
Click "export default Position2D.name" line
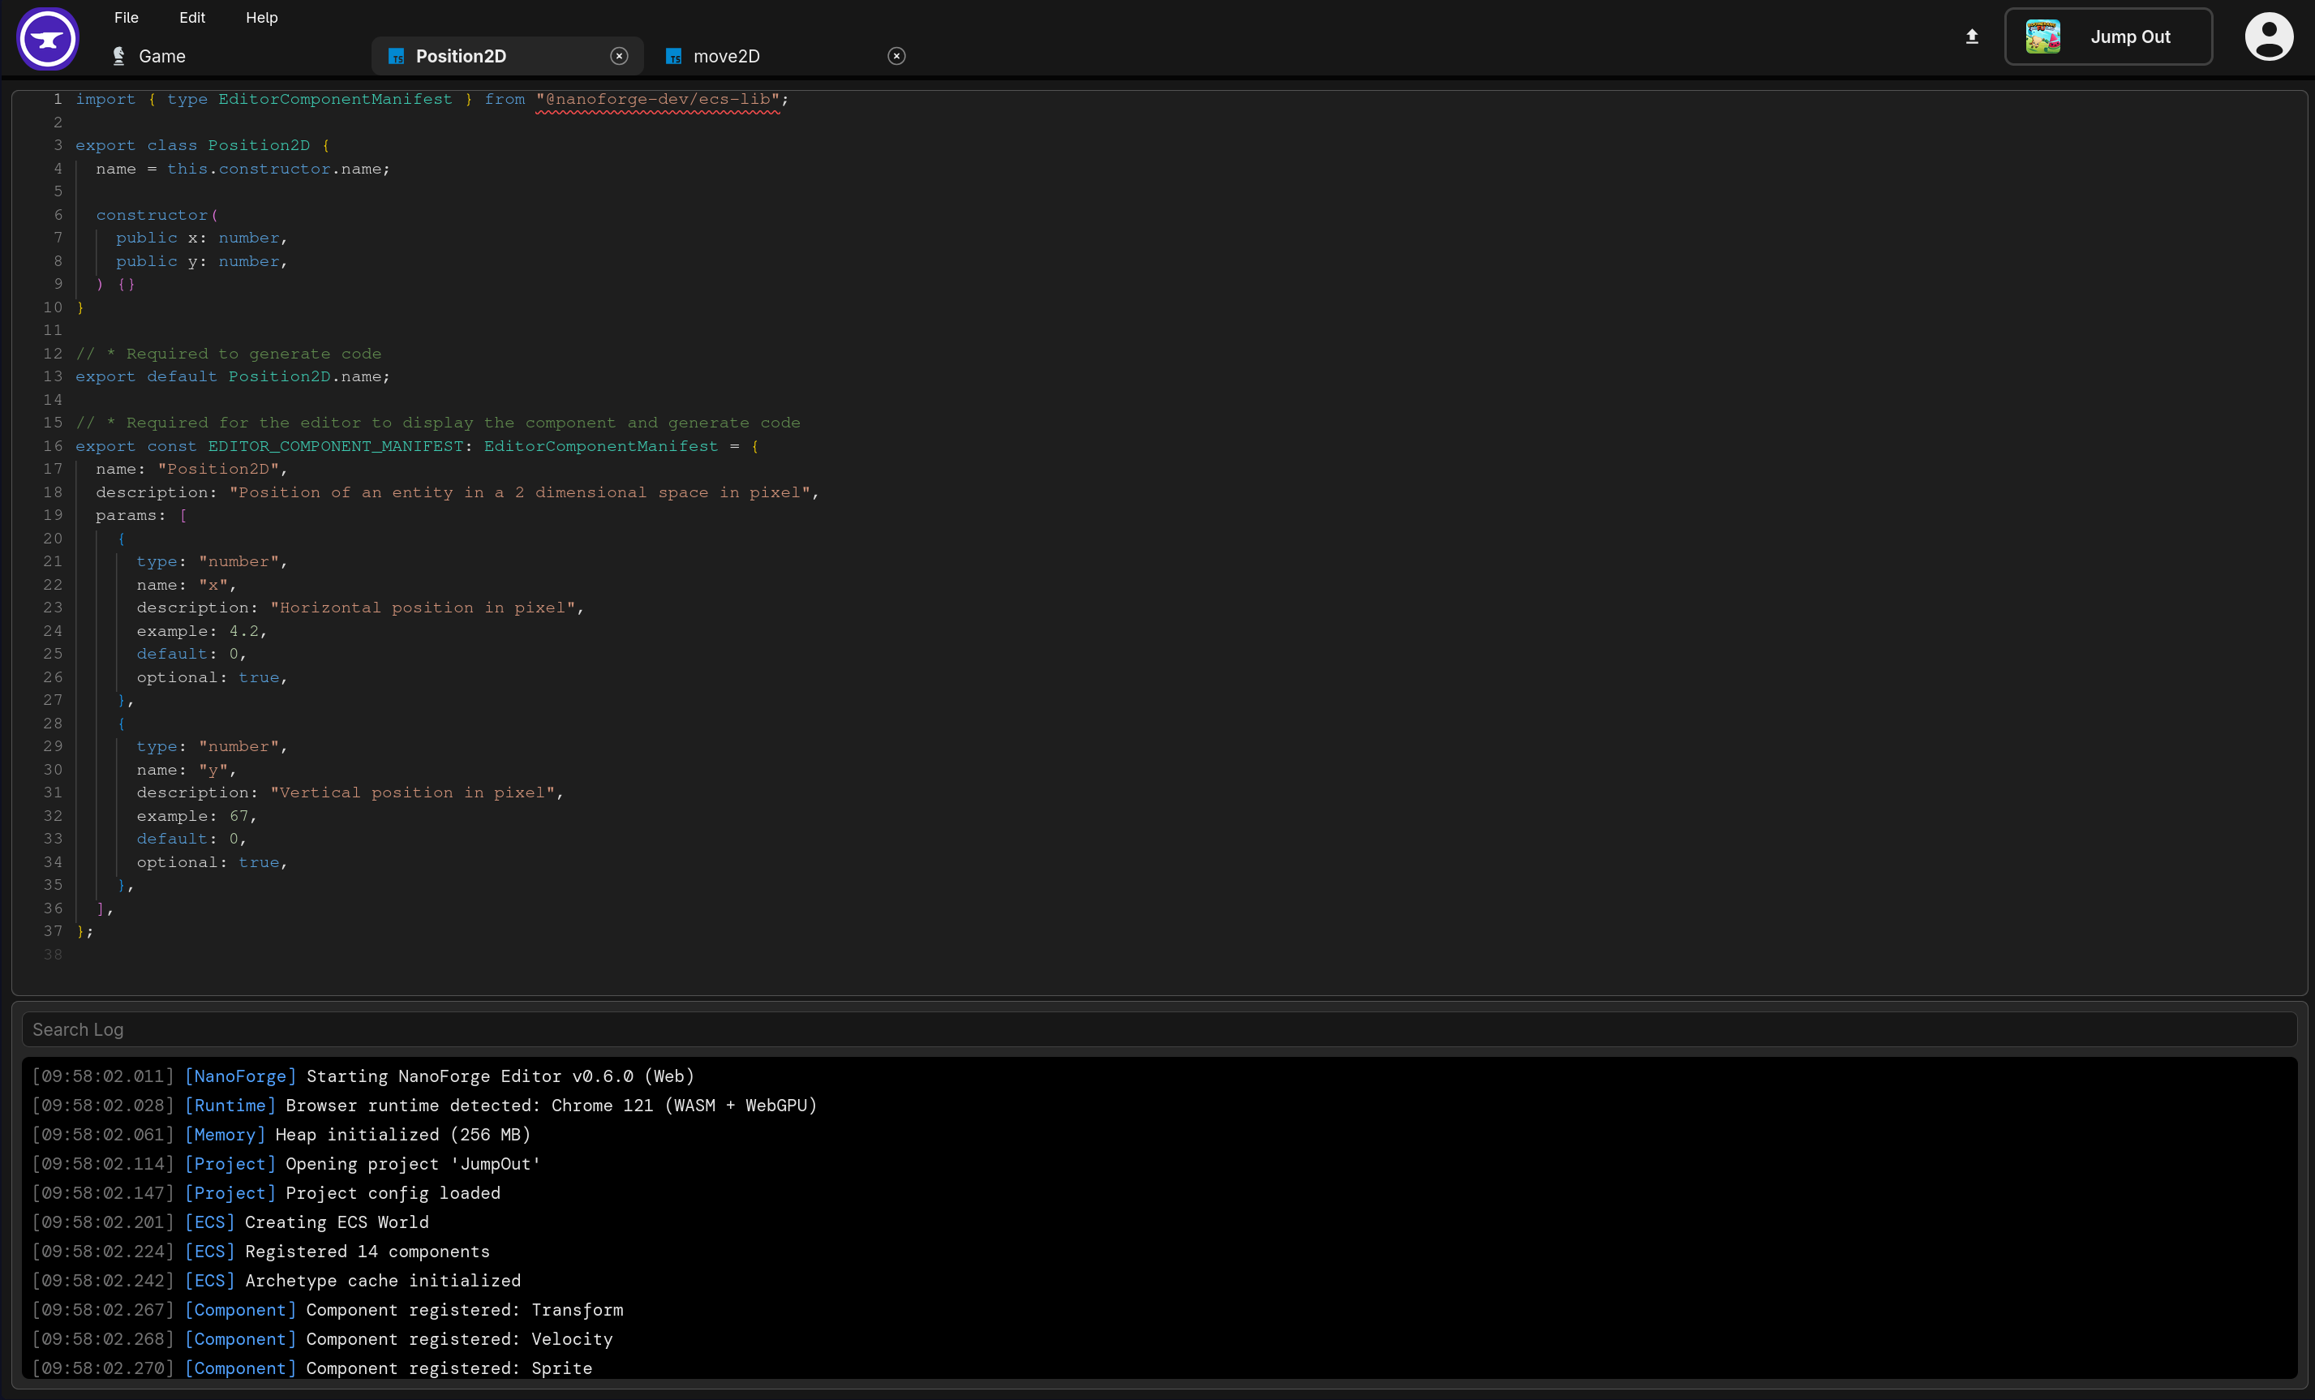(x=233, y=377)
